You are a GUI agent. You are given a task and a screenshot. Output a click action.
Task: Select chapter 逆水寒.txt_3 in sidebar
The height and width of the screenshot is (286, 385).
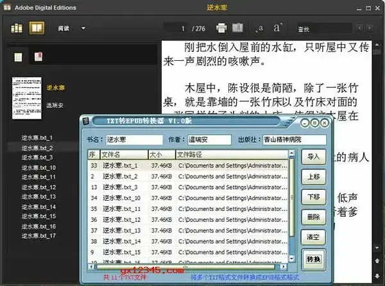(37, 158)
